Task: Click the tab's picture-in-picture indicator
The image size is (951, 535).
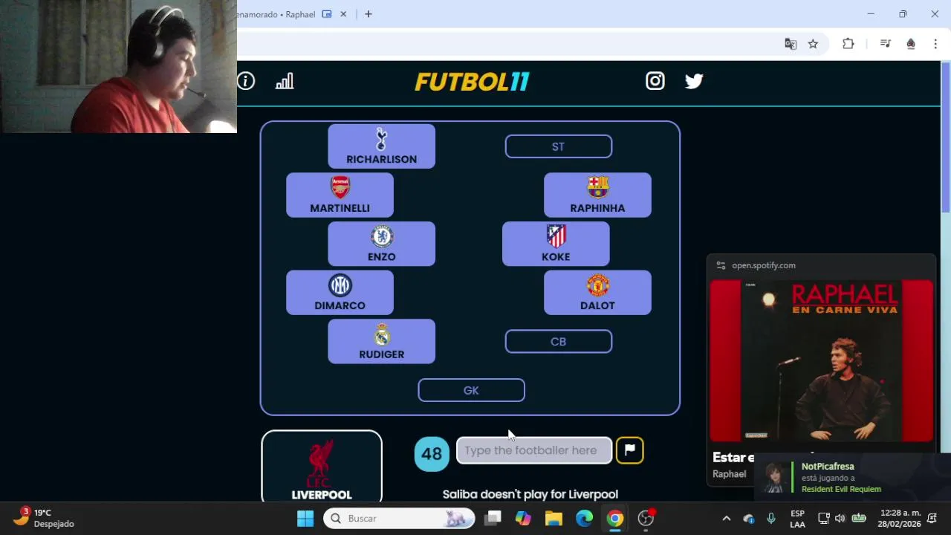Action: [x=327, y=14]
